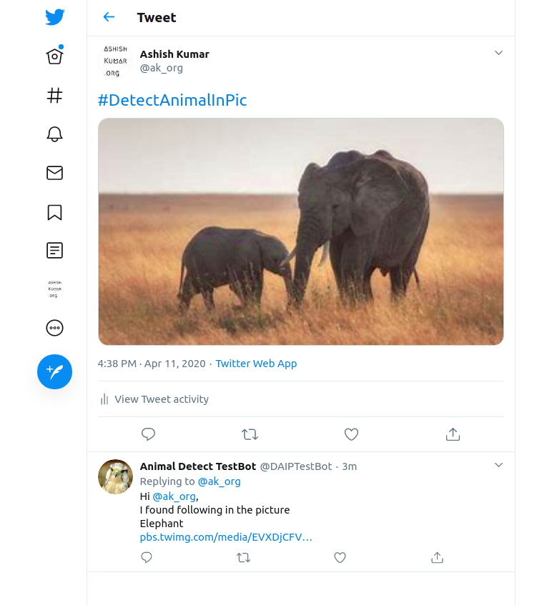Open the elephant photo
The height and width of the screenshot is (605, 537).
[x=300, y=231]
